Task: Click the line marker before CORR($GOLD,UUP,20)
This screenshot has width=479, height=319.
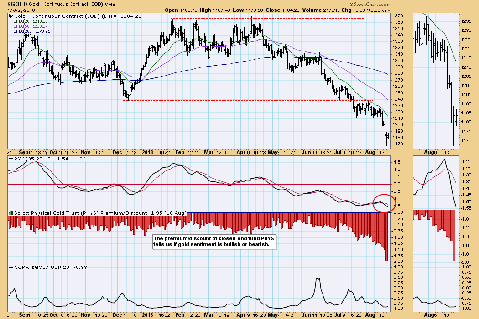Action: point(11,268)
